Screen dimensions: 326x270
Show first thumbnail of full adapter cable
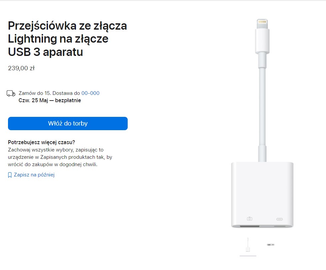(248, 245)
